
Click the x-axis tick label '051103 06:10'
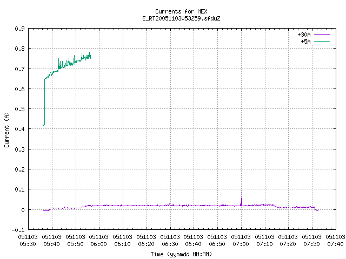coord(123,240)
